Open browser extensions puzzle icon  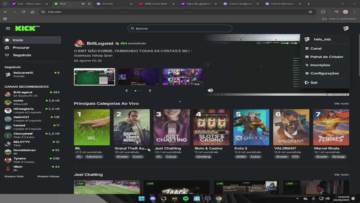(323, 12)
